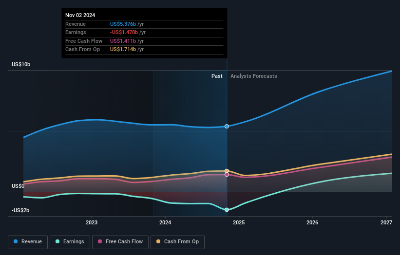Screen dimensions: 400x255
Task: Click the -US$1.478b earnings value
Action: coord(124,32)
